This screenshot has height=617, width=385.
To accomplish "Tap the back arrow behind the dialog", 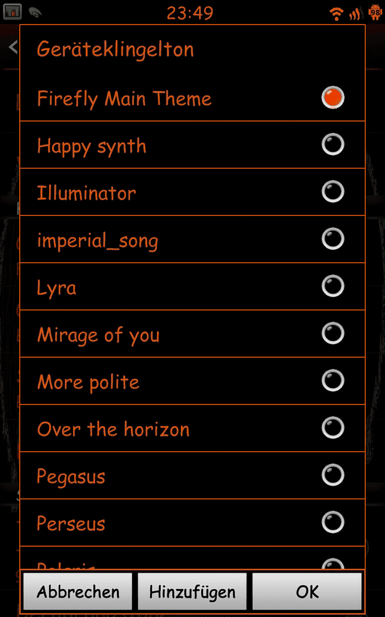I will pos(13,47).
